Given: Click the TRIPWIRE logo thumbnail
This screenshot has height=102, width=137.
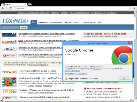Looking at the screenshot, I should 9,72.
